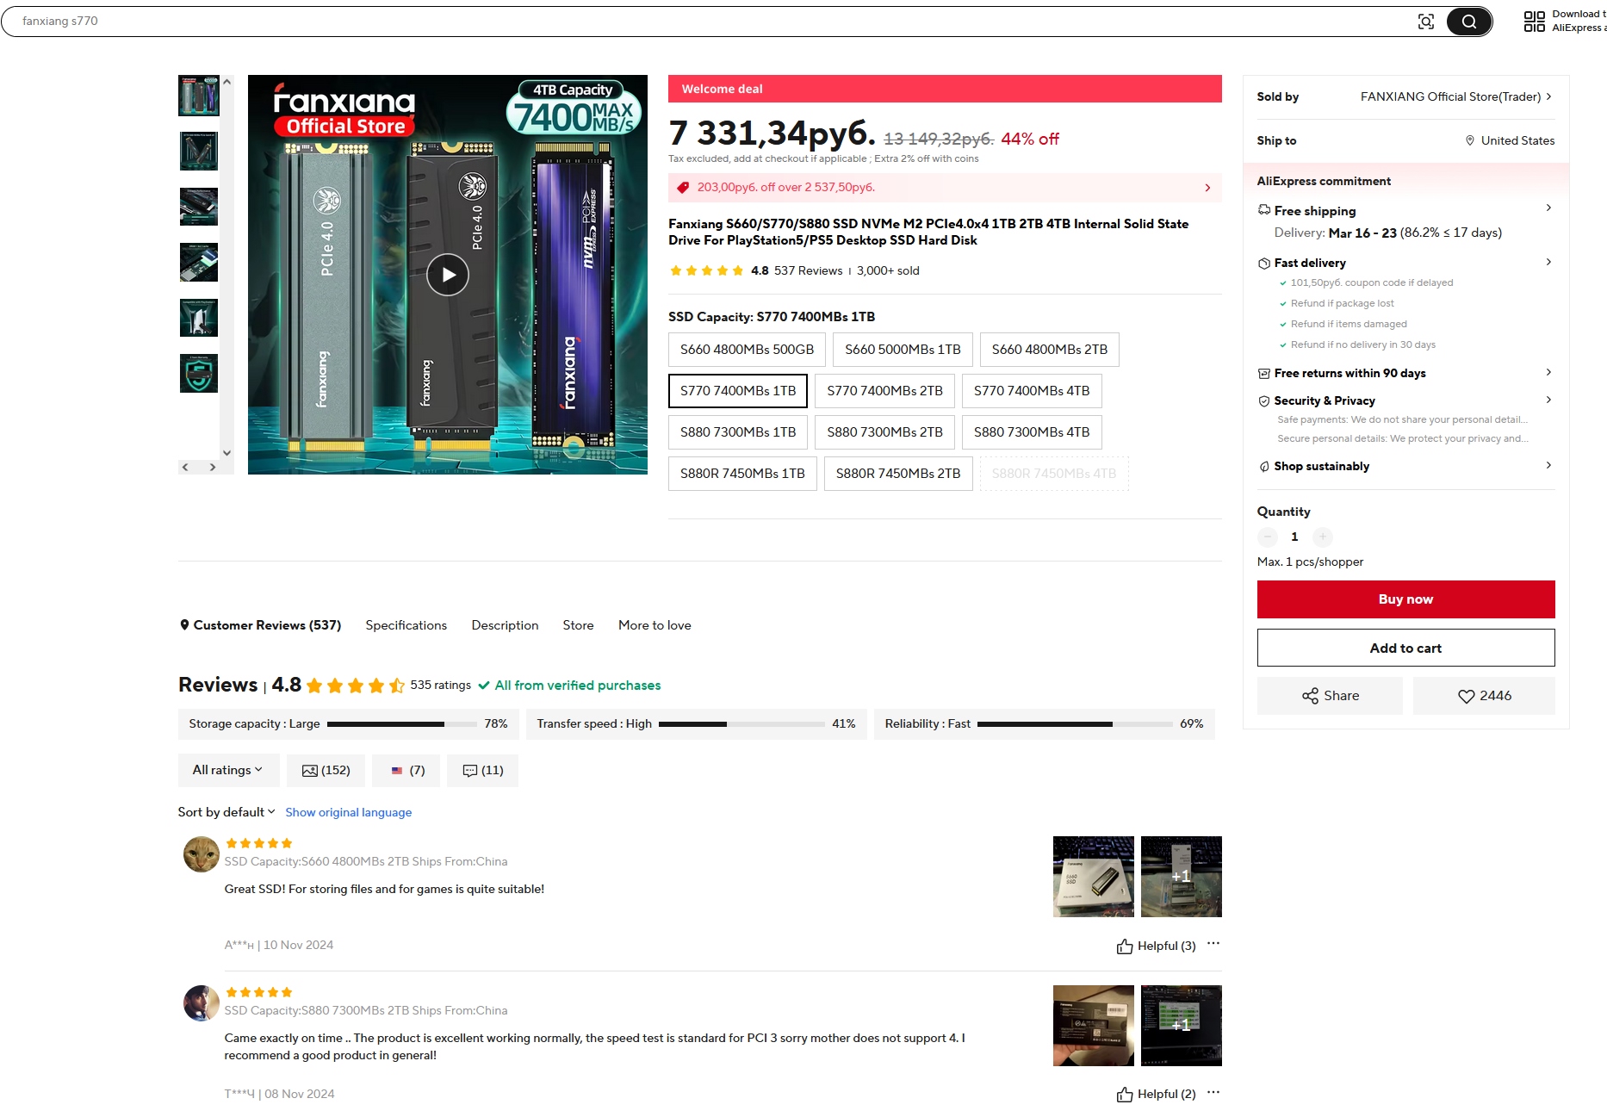This screenshot has width=1607, height=1117.
Task: Choose S880 7300MBs 4TB capacity option
Action: tap(1032, 432)
